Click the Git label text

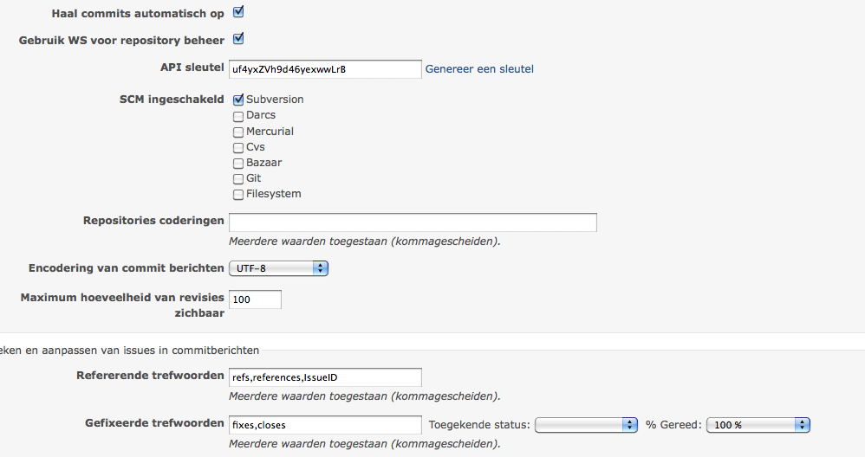pos(254,178)
